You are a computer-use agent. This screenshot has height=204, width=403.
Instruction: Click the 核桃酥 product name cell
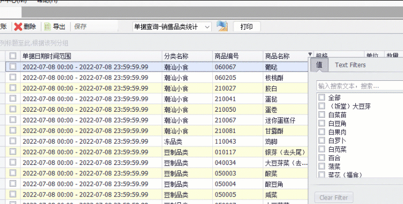click(x=285, y=78)
